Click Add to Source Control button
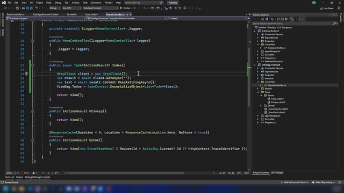344x193 pixels. tap(295, 182)
